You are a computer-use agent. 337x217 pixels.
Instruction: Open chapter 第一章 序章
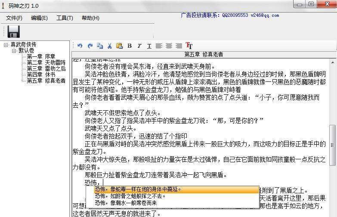coord(41,56)
